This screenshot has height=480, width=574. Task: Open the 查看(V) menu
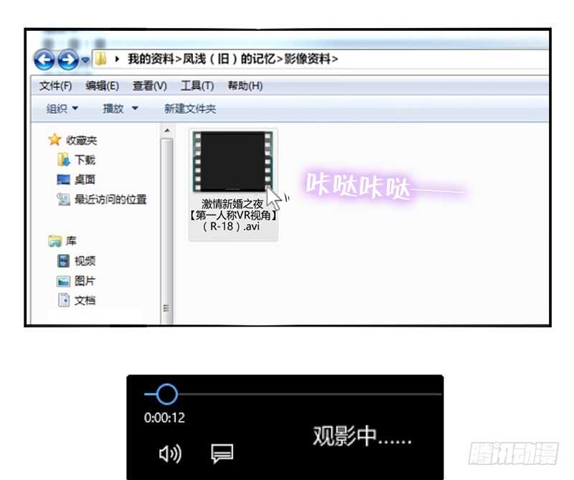(149, 86)
